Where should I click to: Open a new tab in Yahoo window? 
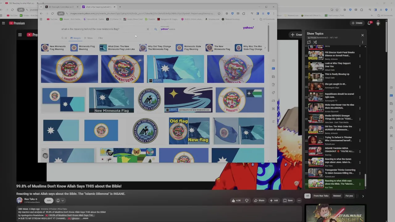point(120,7)
